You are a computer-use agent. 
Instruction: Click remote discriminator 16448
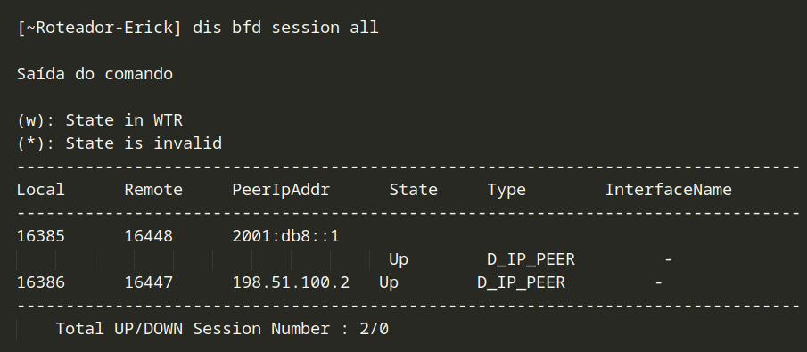149,236
